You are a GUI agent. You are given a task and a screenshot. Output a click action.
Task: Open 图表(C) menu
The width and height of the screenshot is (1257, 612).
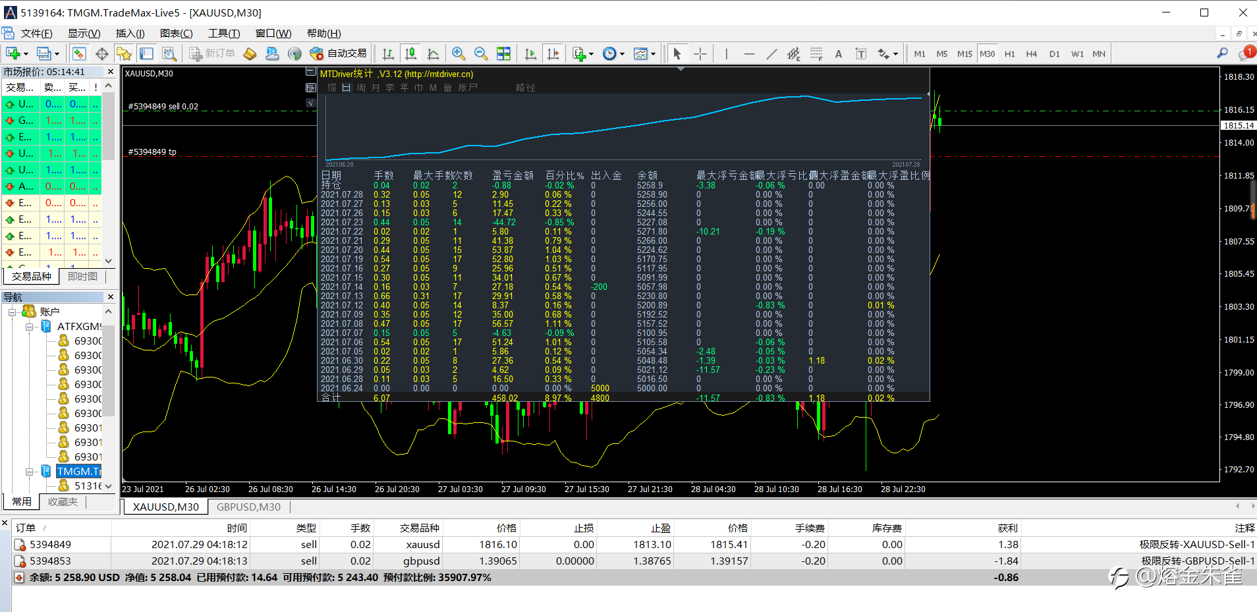click(x=176, y=34)
